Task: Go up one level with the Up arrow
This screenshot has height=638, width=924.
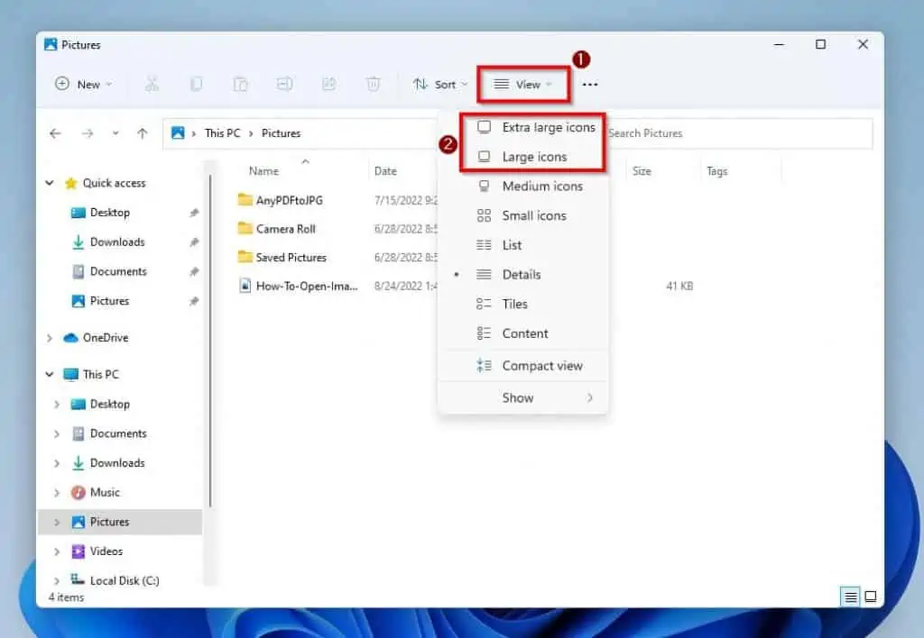Action: (142, 133)
